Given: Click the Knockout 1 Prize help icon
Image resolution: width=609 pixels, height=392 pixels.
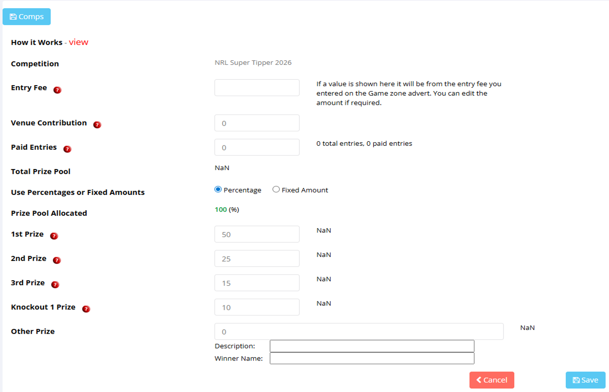Looking at the screenshot, I should pyautogui.click(x=86, y=309).
